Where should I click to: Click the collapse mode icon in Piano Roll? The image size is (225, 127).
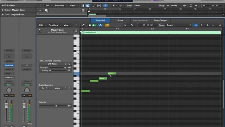coord(76,25)
